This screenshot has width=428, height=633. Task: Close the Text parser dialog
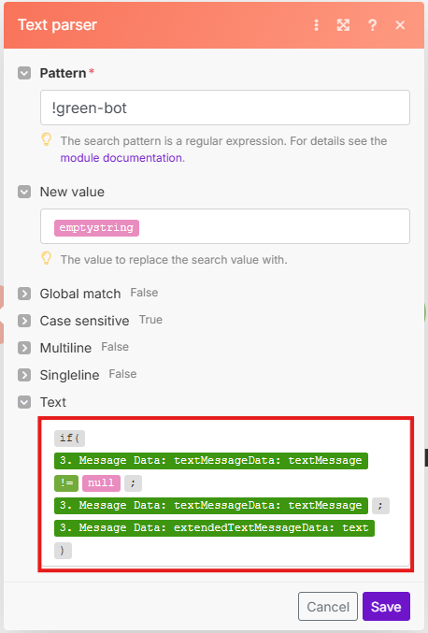(400, 25)
